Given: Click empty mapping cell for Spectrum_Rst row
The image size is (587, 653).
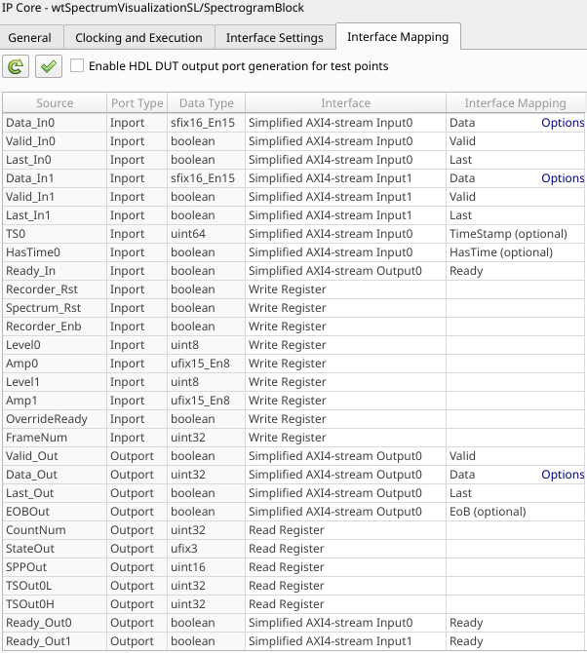Looking at the screenshot, I should click(x=516, y=308).
